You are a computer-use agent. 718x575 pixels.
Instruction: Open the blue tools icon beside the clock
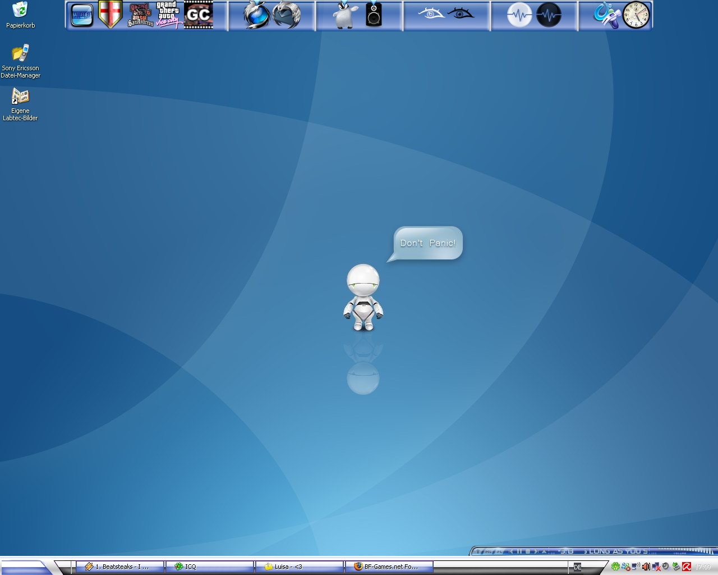(606, 15)
